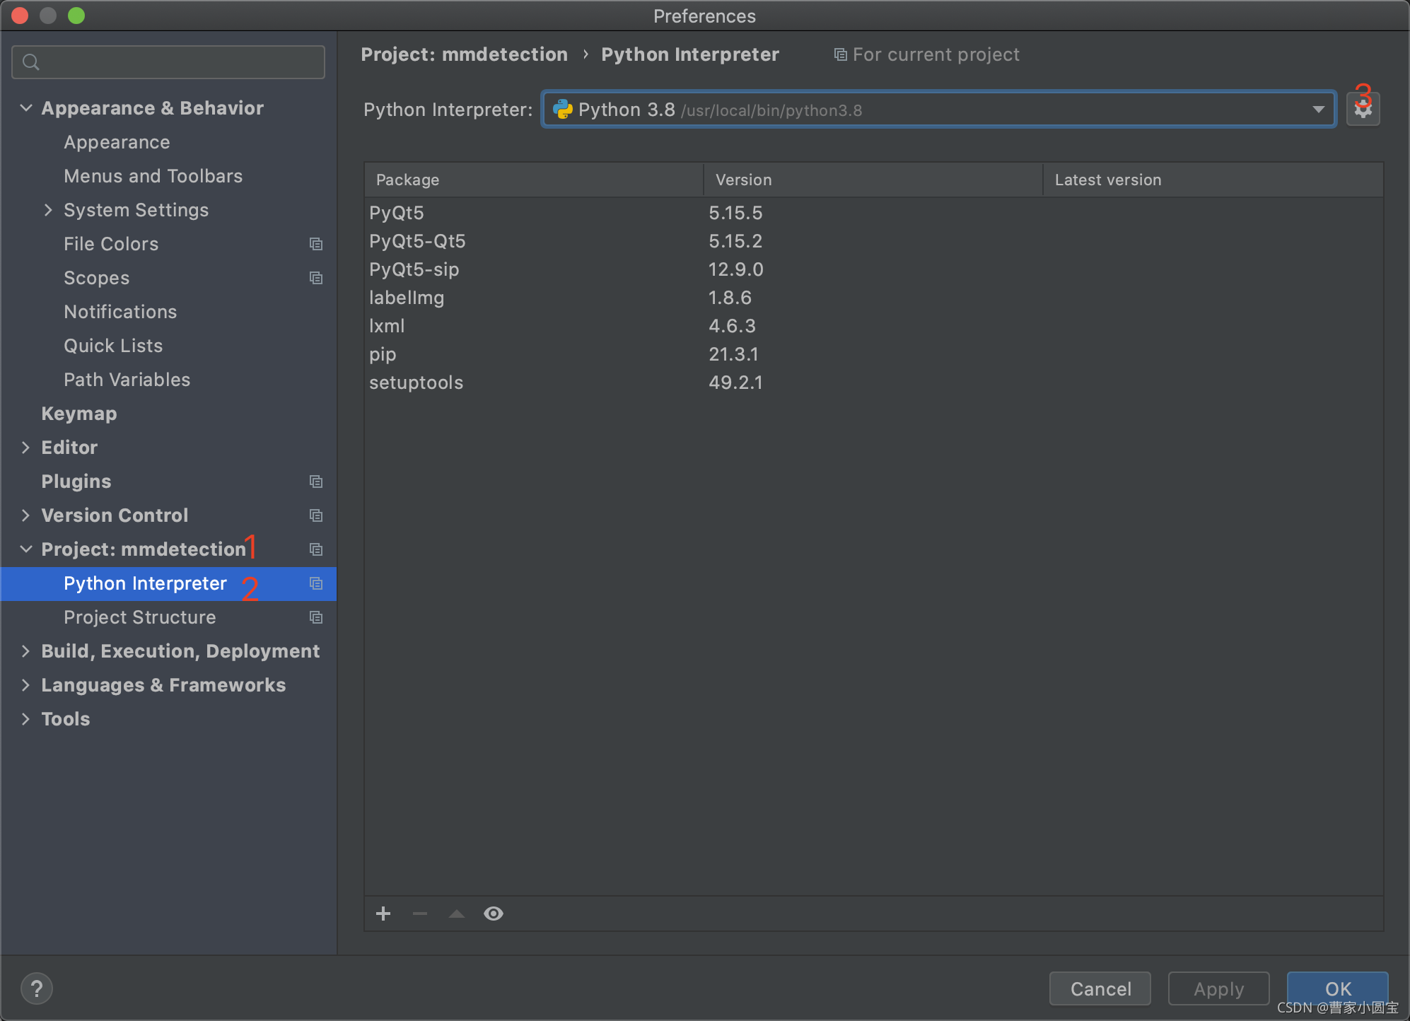This screenshot has height=1021, width=1410.
Task: Toggle the show early releases eye icon
Action: [x=494, y=914]
